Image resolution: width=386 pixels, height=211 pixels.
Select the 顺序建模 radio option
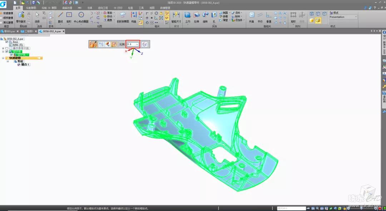point(1,18)
